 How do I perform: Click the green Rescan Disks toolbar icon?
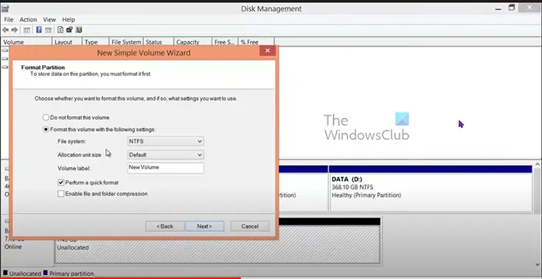[x=79, y=29]
